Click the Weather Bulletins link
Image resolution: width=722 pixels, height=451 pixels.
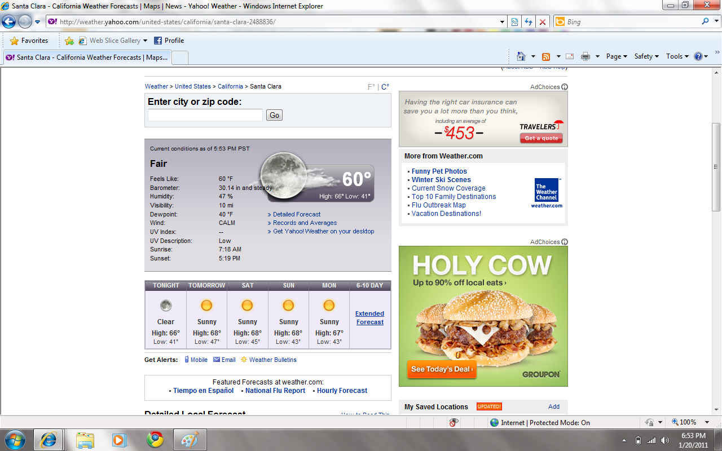(x=273, y=360)
